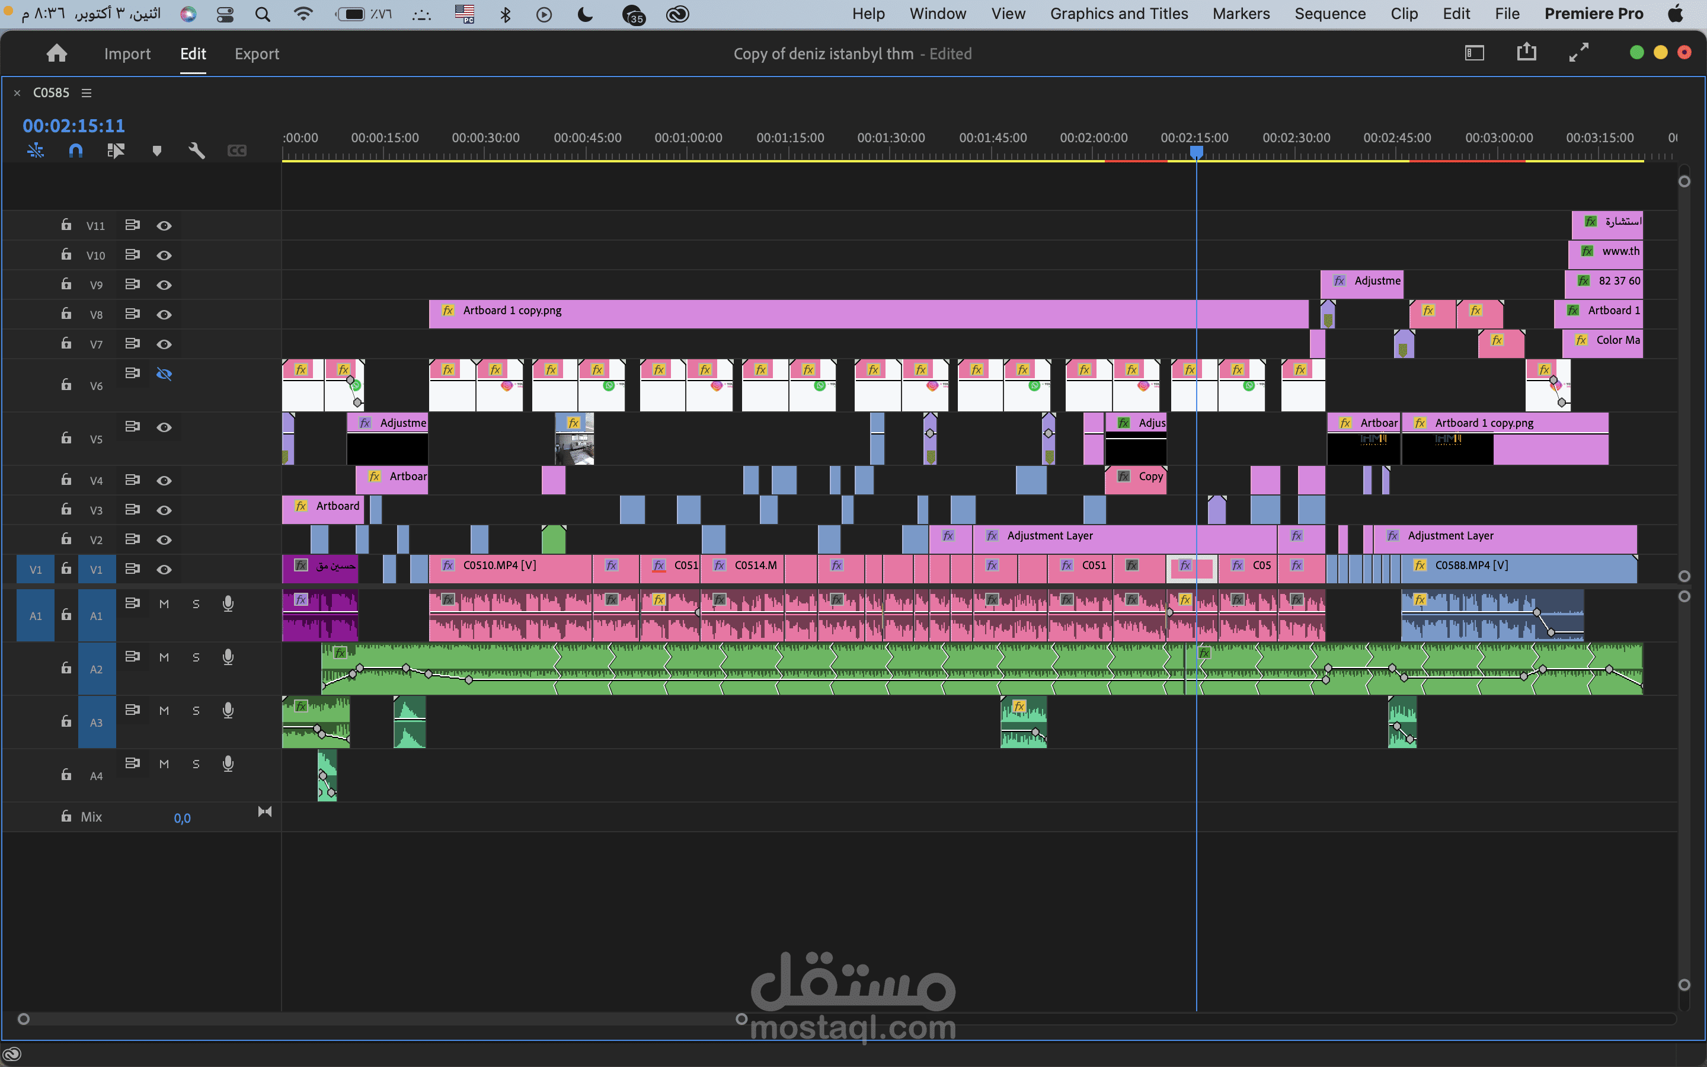Open Captions track options CC icon
Viewport: 1707px width, 1067px height.
(237, 151)
